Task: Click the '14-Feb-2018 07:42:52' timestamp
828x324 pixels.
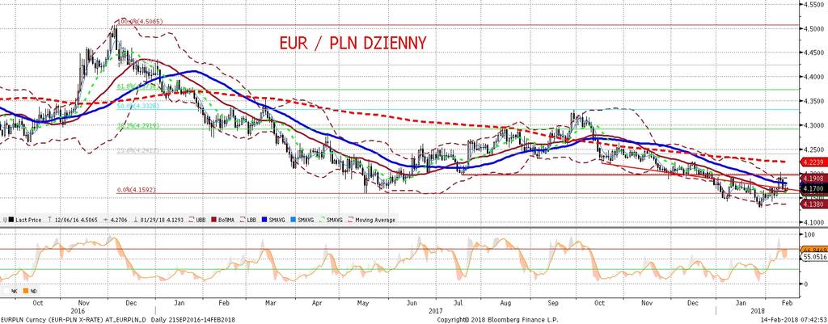Action: click(x=794, y=320)
